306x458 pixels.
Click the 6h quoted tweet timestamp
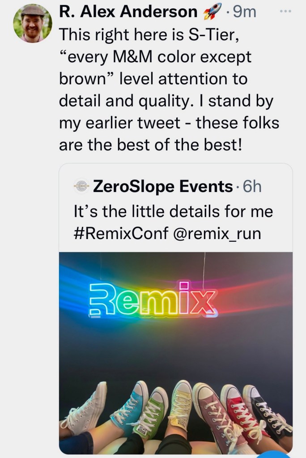pos(252,186)
